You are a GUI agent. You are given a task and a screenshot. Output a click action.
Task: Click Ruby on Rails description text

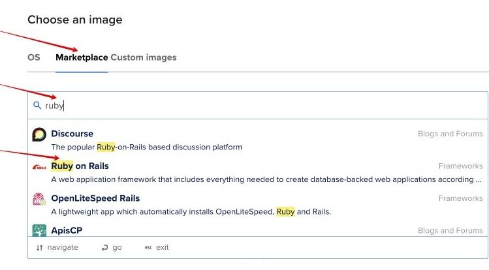click(261, 179)
